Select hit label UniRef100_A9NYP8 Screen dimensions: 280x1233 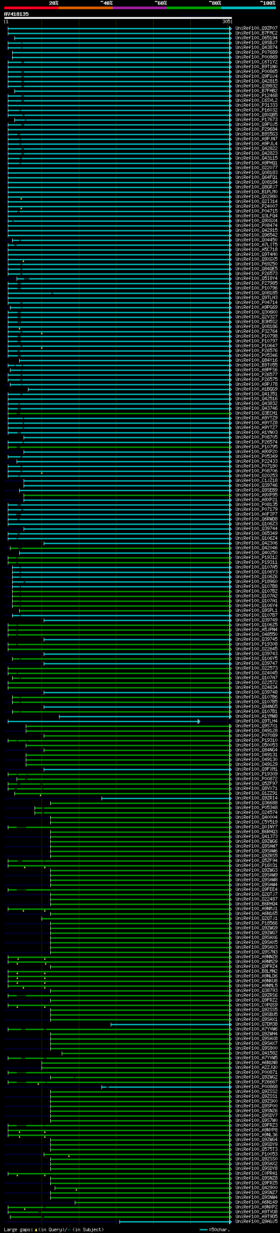[x=256, y=1130]
